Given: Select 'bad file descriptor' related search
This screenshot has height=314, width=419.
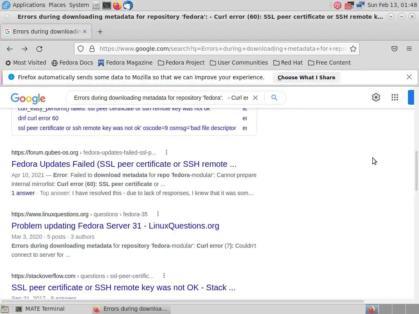Looking at the screenshot, I should tap(127, 128).
